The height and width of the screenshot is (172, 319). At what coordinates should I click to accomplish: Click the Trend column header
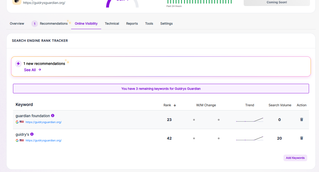pos(250,105)
